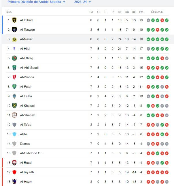Expand the 2023–24 season selector
Image resolution: width=174 pixels, height=186 pixels.
tap(82, 2)
